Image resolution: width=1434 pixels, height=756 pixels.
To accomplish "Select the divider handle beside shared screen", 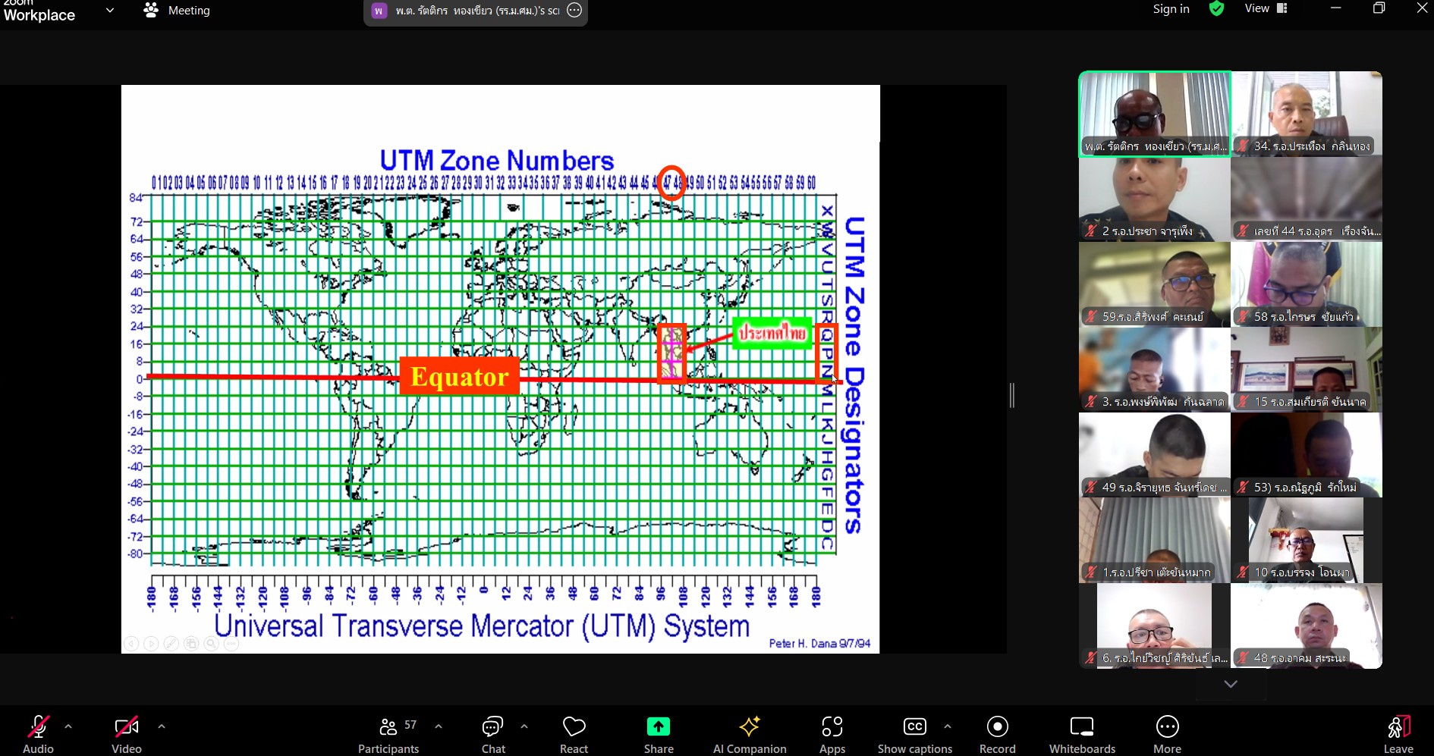I will pyautogui.click(x=1012, y=395).
